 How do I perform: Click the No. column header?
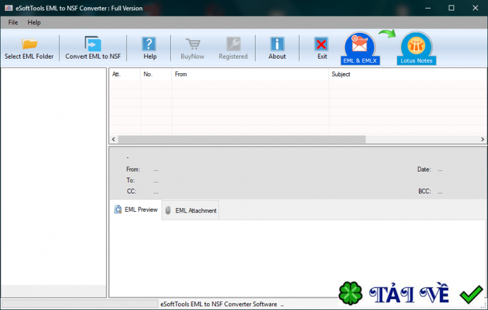point(156,74)
